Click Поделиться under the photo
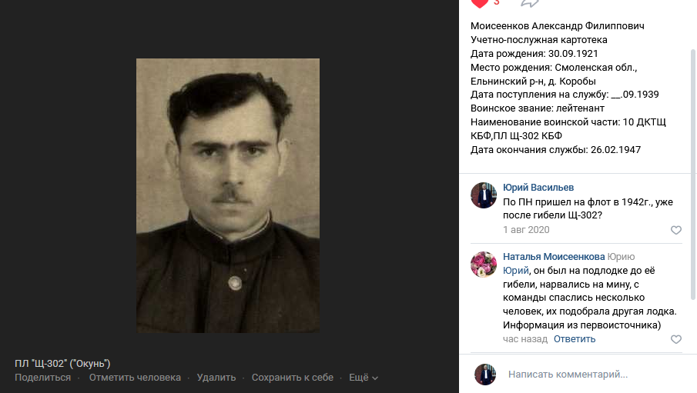The width and height of the screenshot is (697, 393). pyautogui.click(x=42, y=378)
